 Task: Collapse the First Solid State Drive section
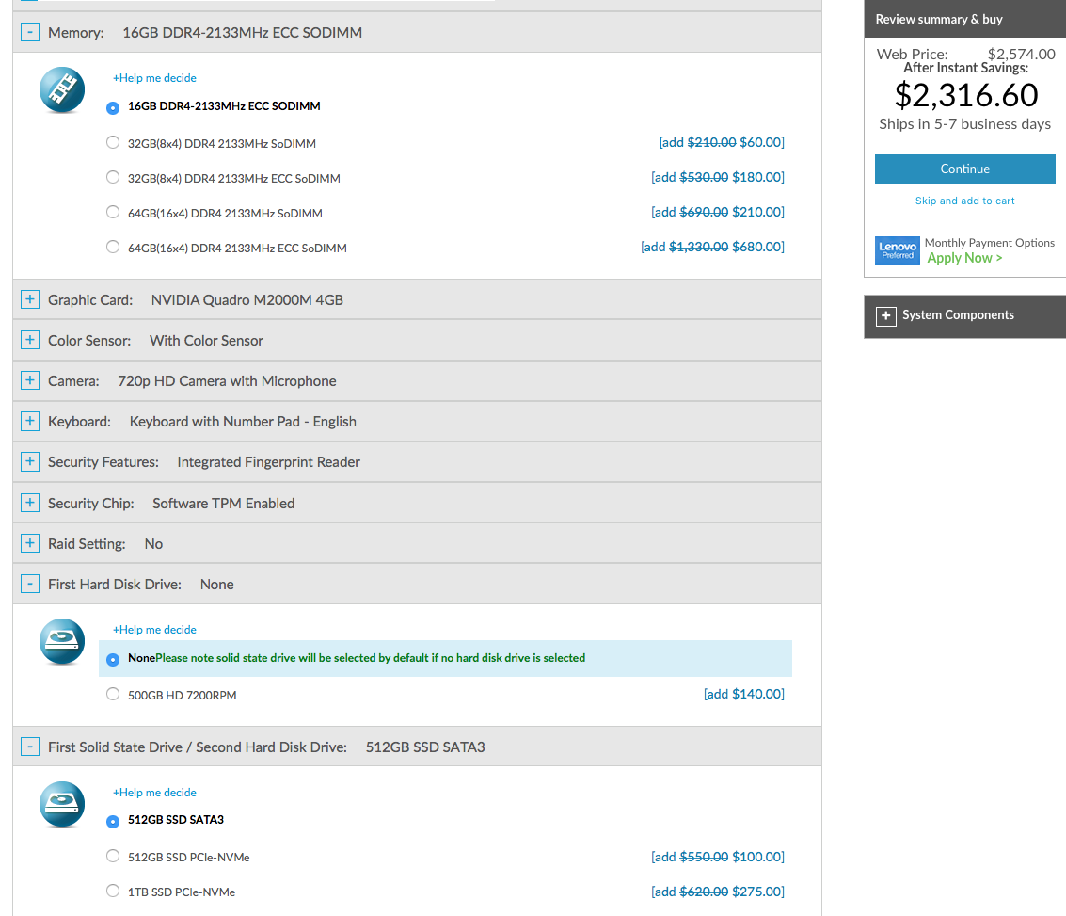(30, 747)
